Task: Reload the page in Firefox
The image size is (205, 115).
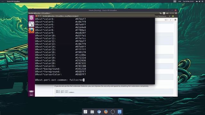Action: pos(170,20)
